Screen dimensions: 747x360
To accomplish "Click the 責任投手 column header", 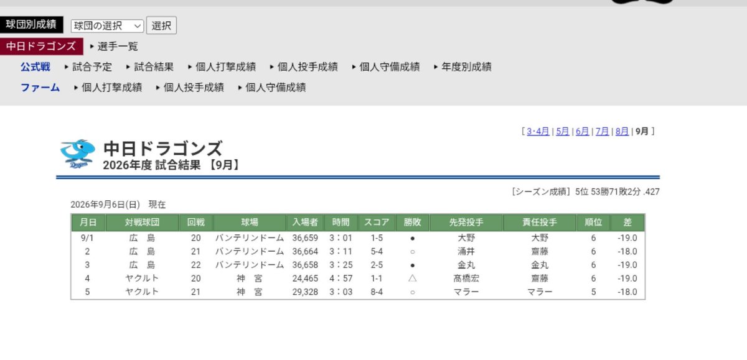I will tap(540, 222).
